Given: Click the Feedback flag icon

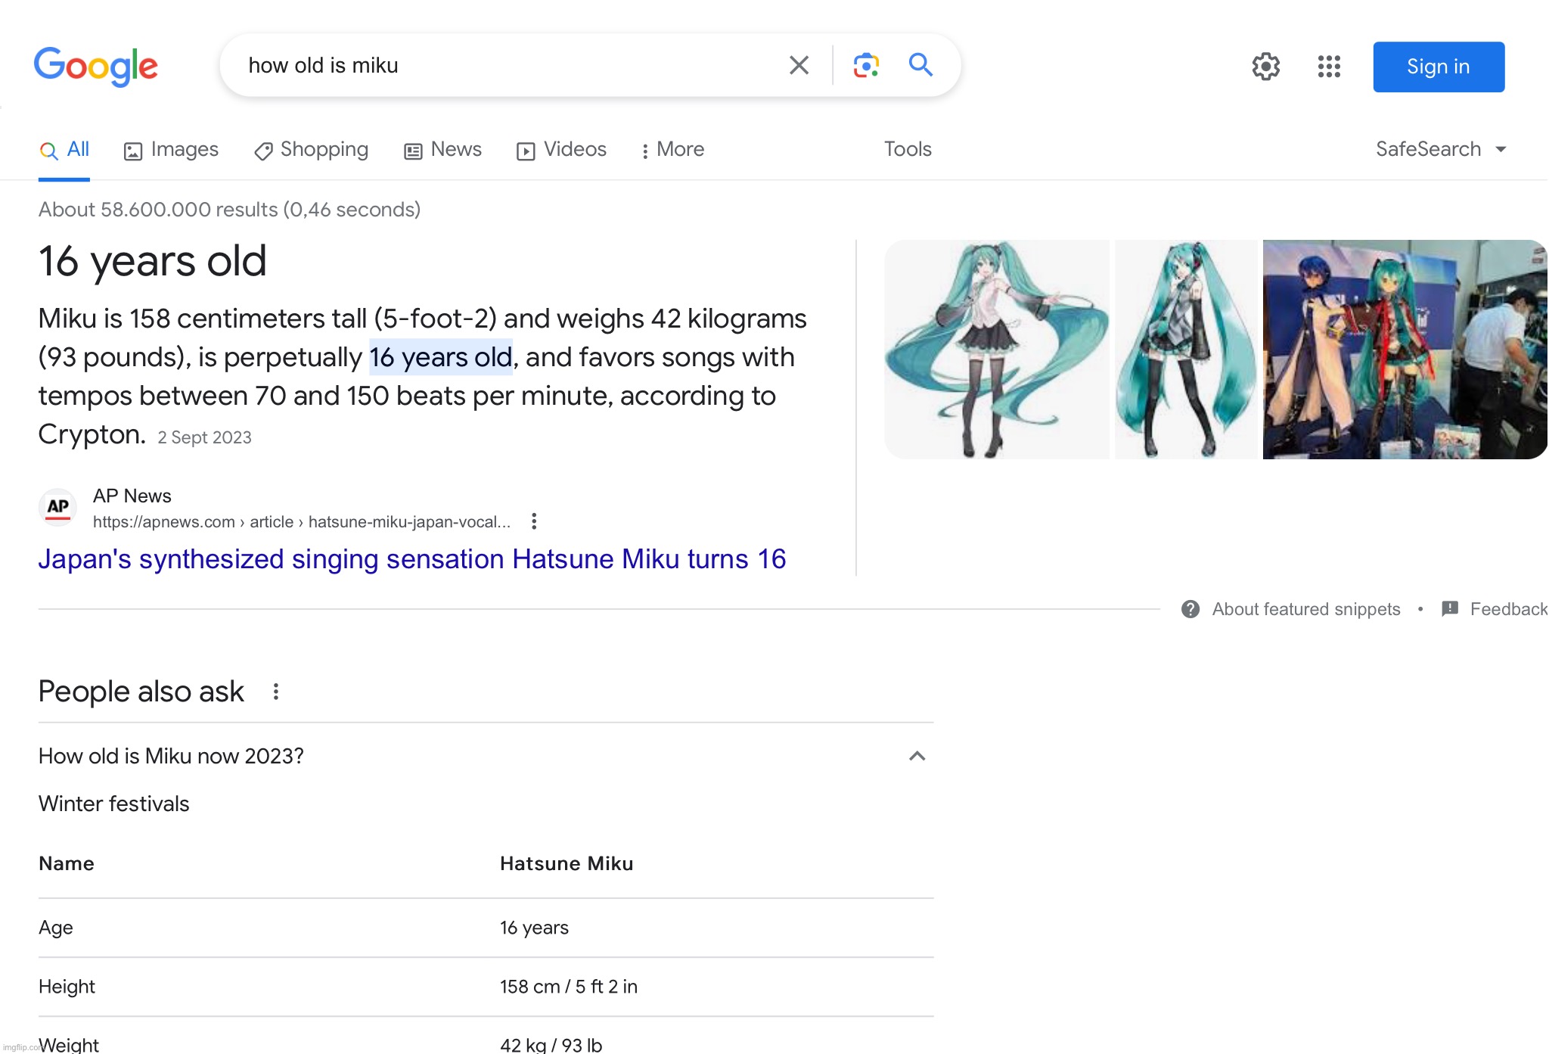Looking at the screenshot, I should coord(1450,609).
